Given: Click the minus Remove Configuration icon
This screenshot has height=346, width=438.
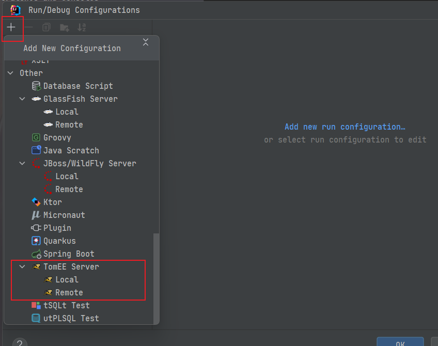Looking at the screenshot, I should pyautogui.click(x=28, y=27).
